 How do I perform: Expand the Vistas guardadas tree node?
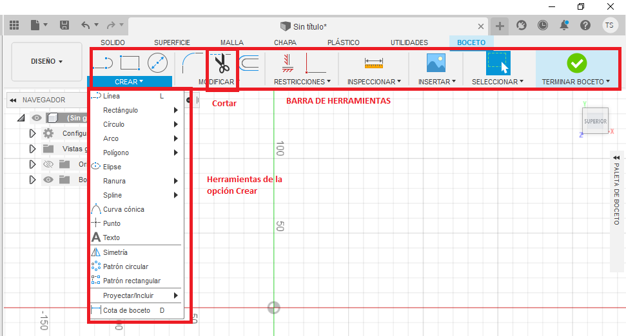tap(32, 149)
